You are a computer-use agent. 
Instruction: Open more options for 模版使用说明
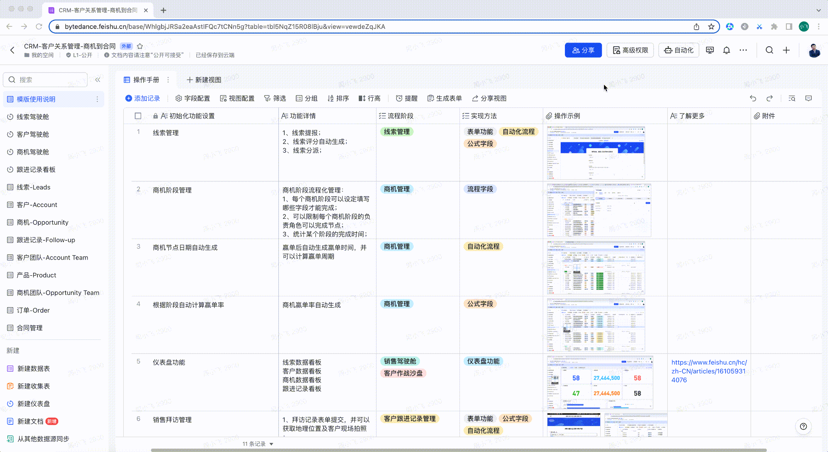(x=97, y=99)
